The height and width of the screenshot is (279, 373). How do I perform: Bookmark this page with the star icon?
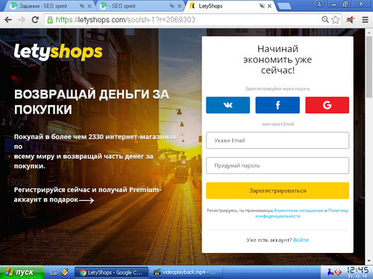[336, 19]
